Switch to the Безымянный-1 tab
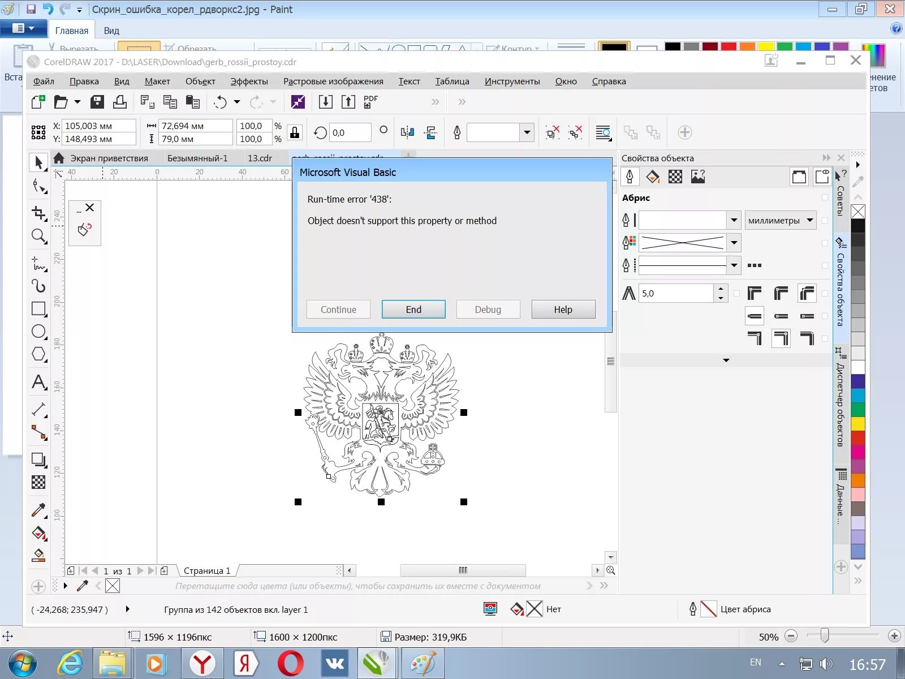 click(x=197, y=158)
